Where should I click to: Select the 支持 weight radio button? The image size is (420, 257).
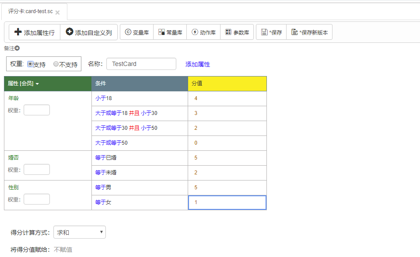30,64
